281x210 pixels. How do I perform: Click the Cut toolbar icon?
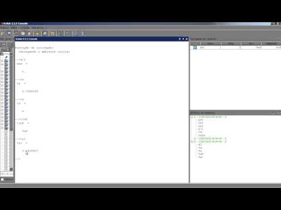(x=16, y=34)
